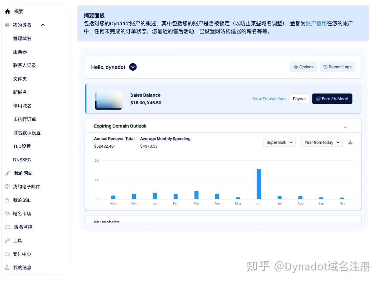The height and width of the screenshot is (283, 380).
Task: Open Recent Logs
Action: click(337, 67)
